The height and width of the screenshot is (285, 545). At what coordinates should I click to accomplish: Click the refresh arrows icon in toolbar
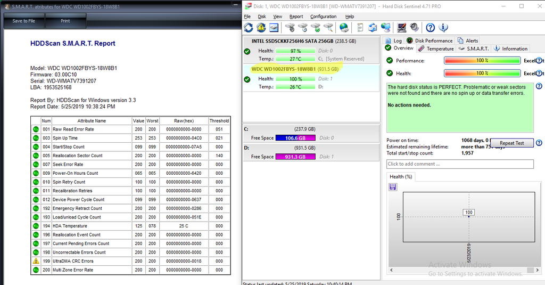click(249, 28)
